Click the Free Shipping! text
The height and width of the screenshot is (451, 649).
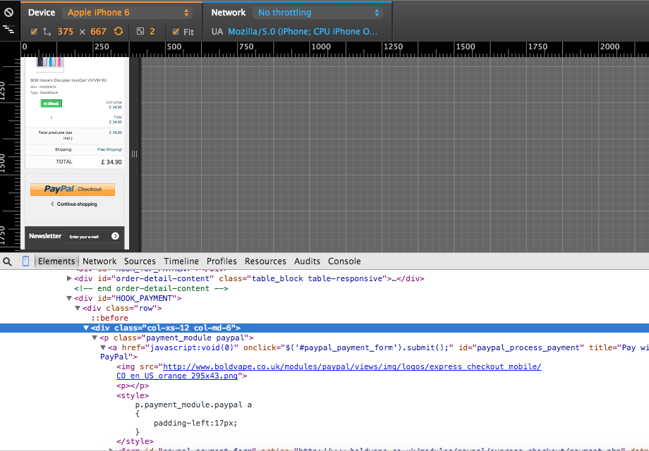(x=109, y=149)
